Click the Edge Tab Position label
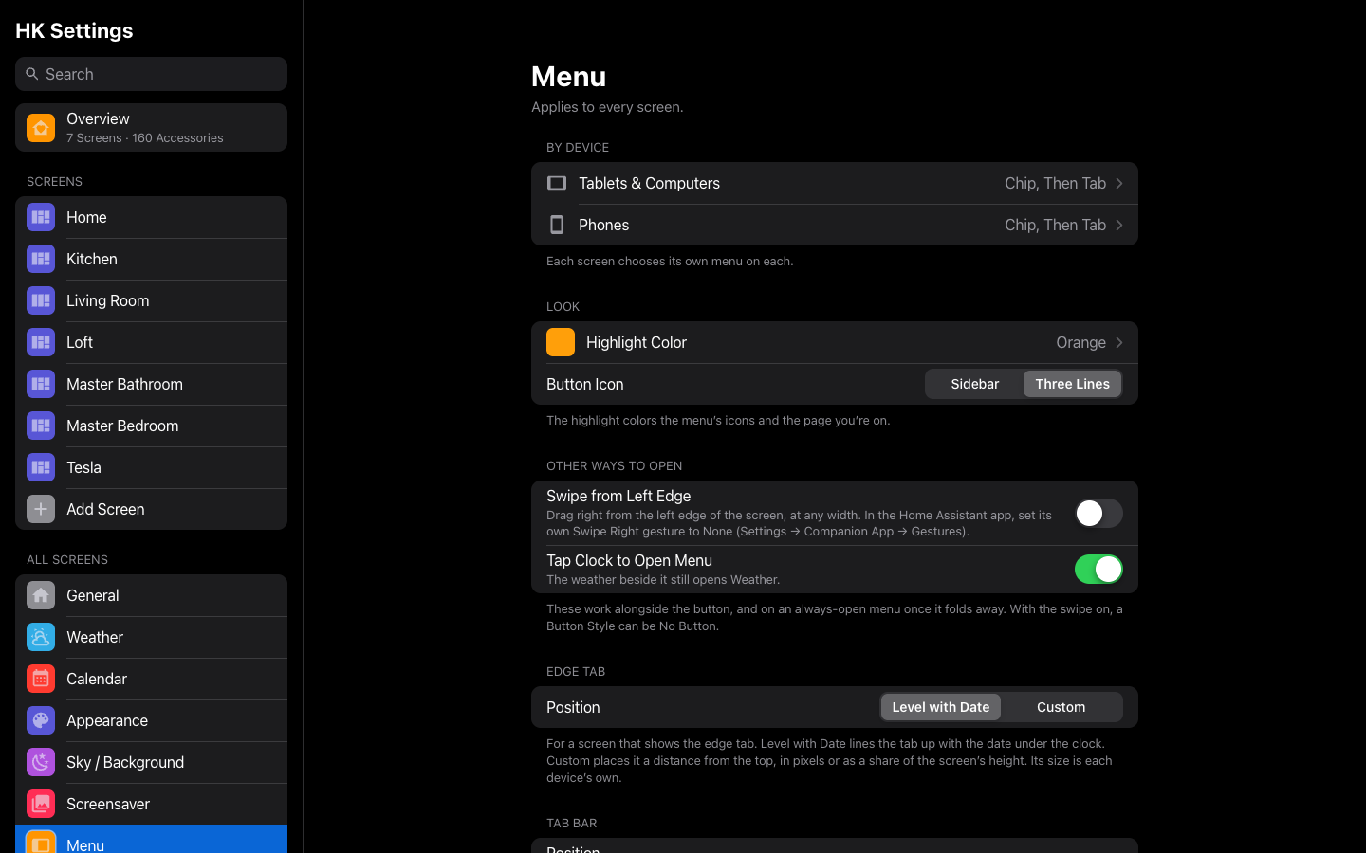This screenshot has width=1366, height=853. click(573, 707)
